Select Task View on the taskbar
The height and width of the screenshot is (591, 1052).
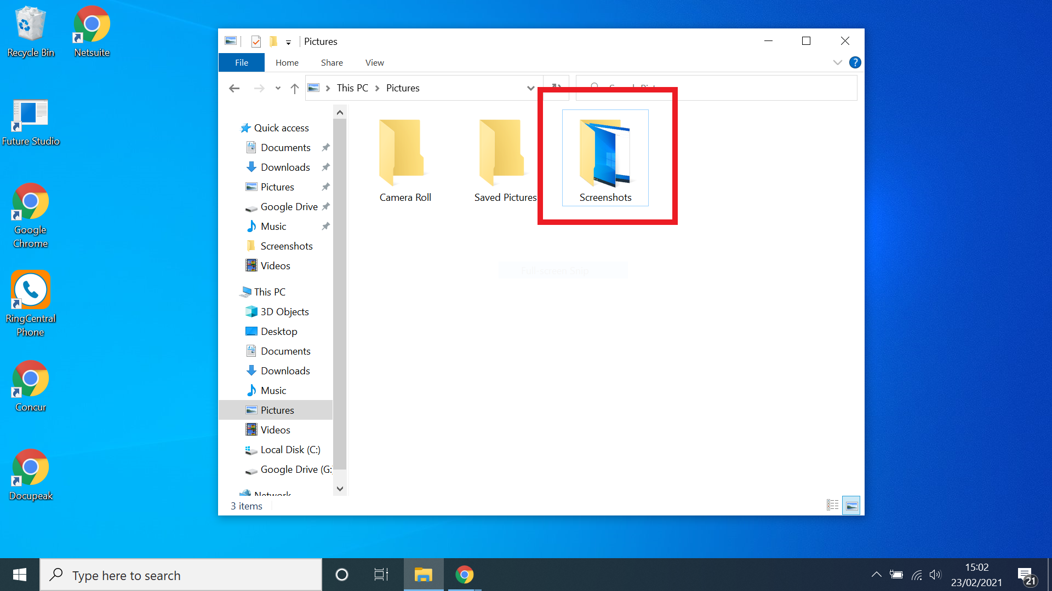click(x=381, y=575)
